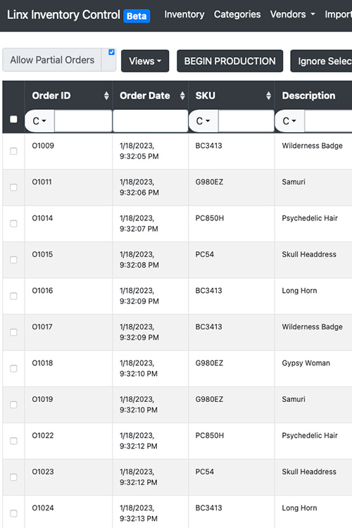Click the Beta badge

[x=137, y=15]
